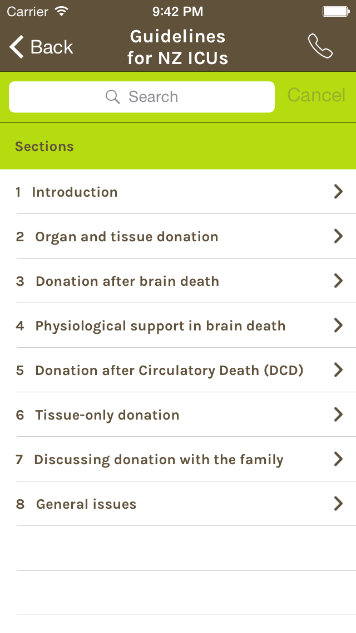Open Organ and tissue donation section

coord(126,237)
